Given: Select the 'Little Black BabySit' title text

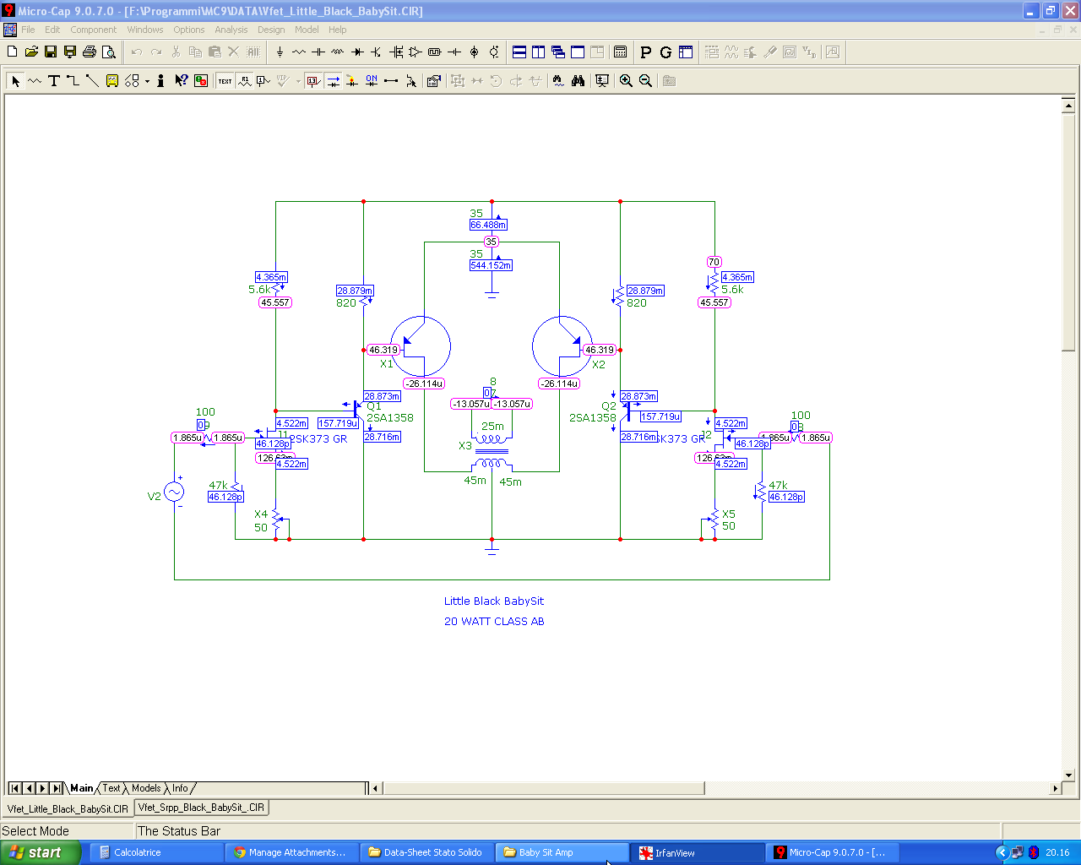Looking at the screenshot, I should [494, 601].
